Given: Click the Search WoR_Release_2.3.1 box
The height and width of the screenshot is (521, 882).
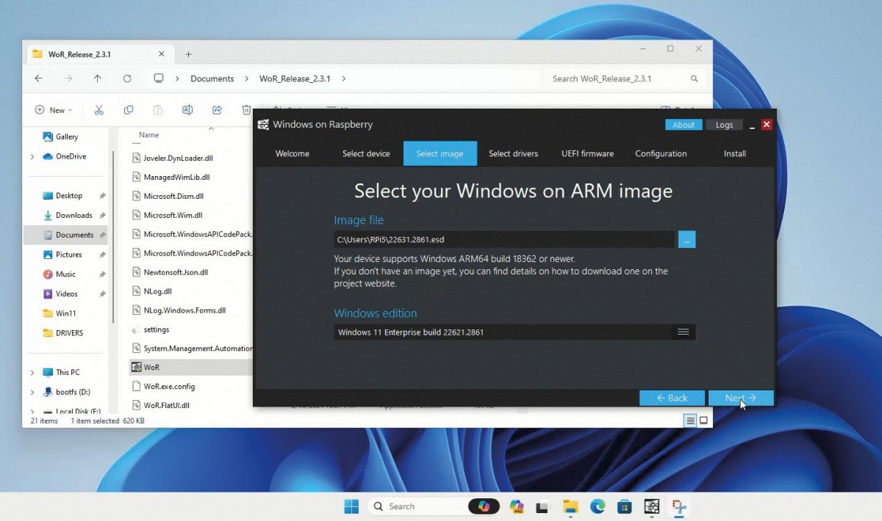Looking at the screenshot, I should pos(625,79).
